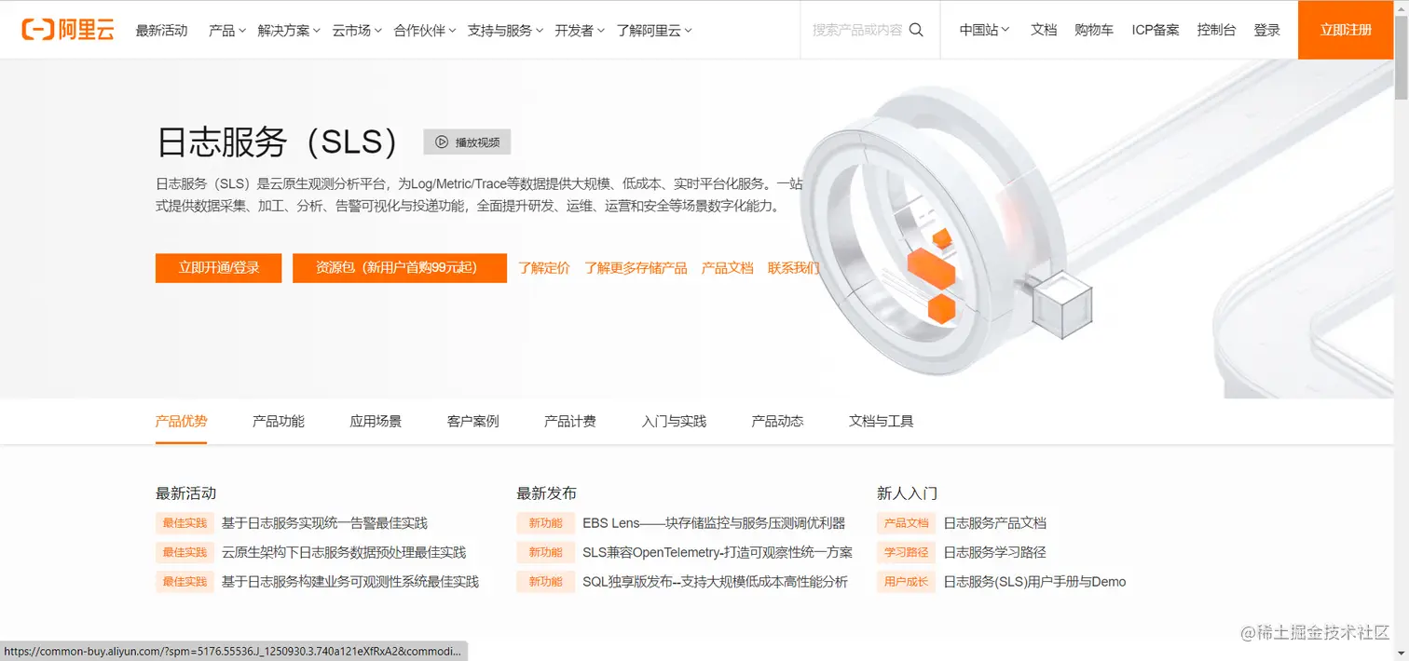Expand the 开发者 dropdown menu
This screenshot has height=661, width=1409.
[x=580, y=31]
